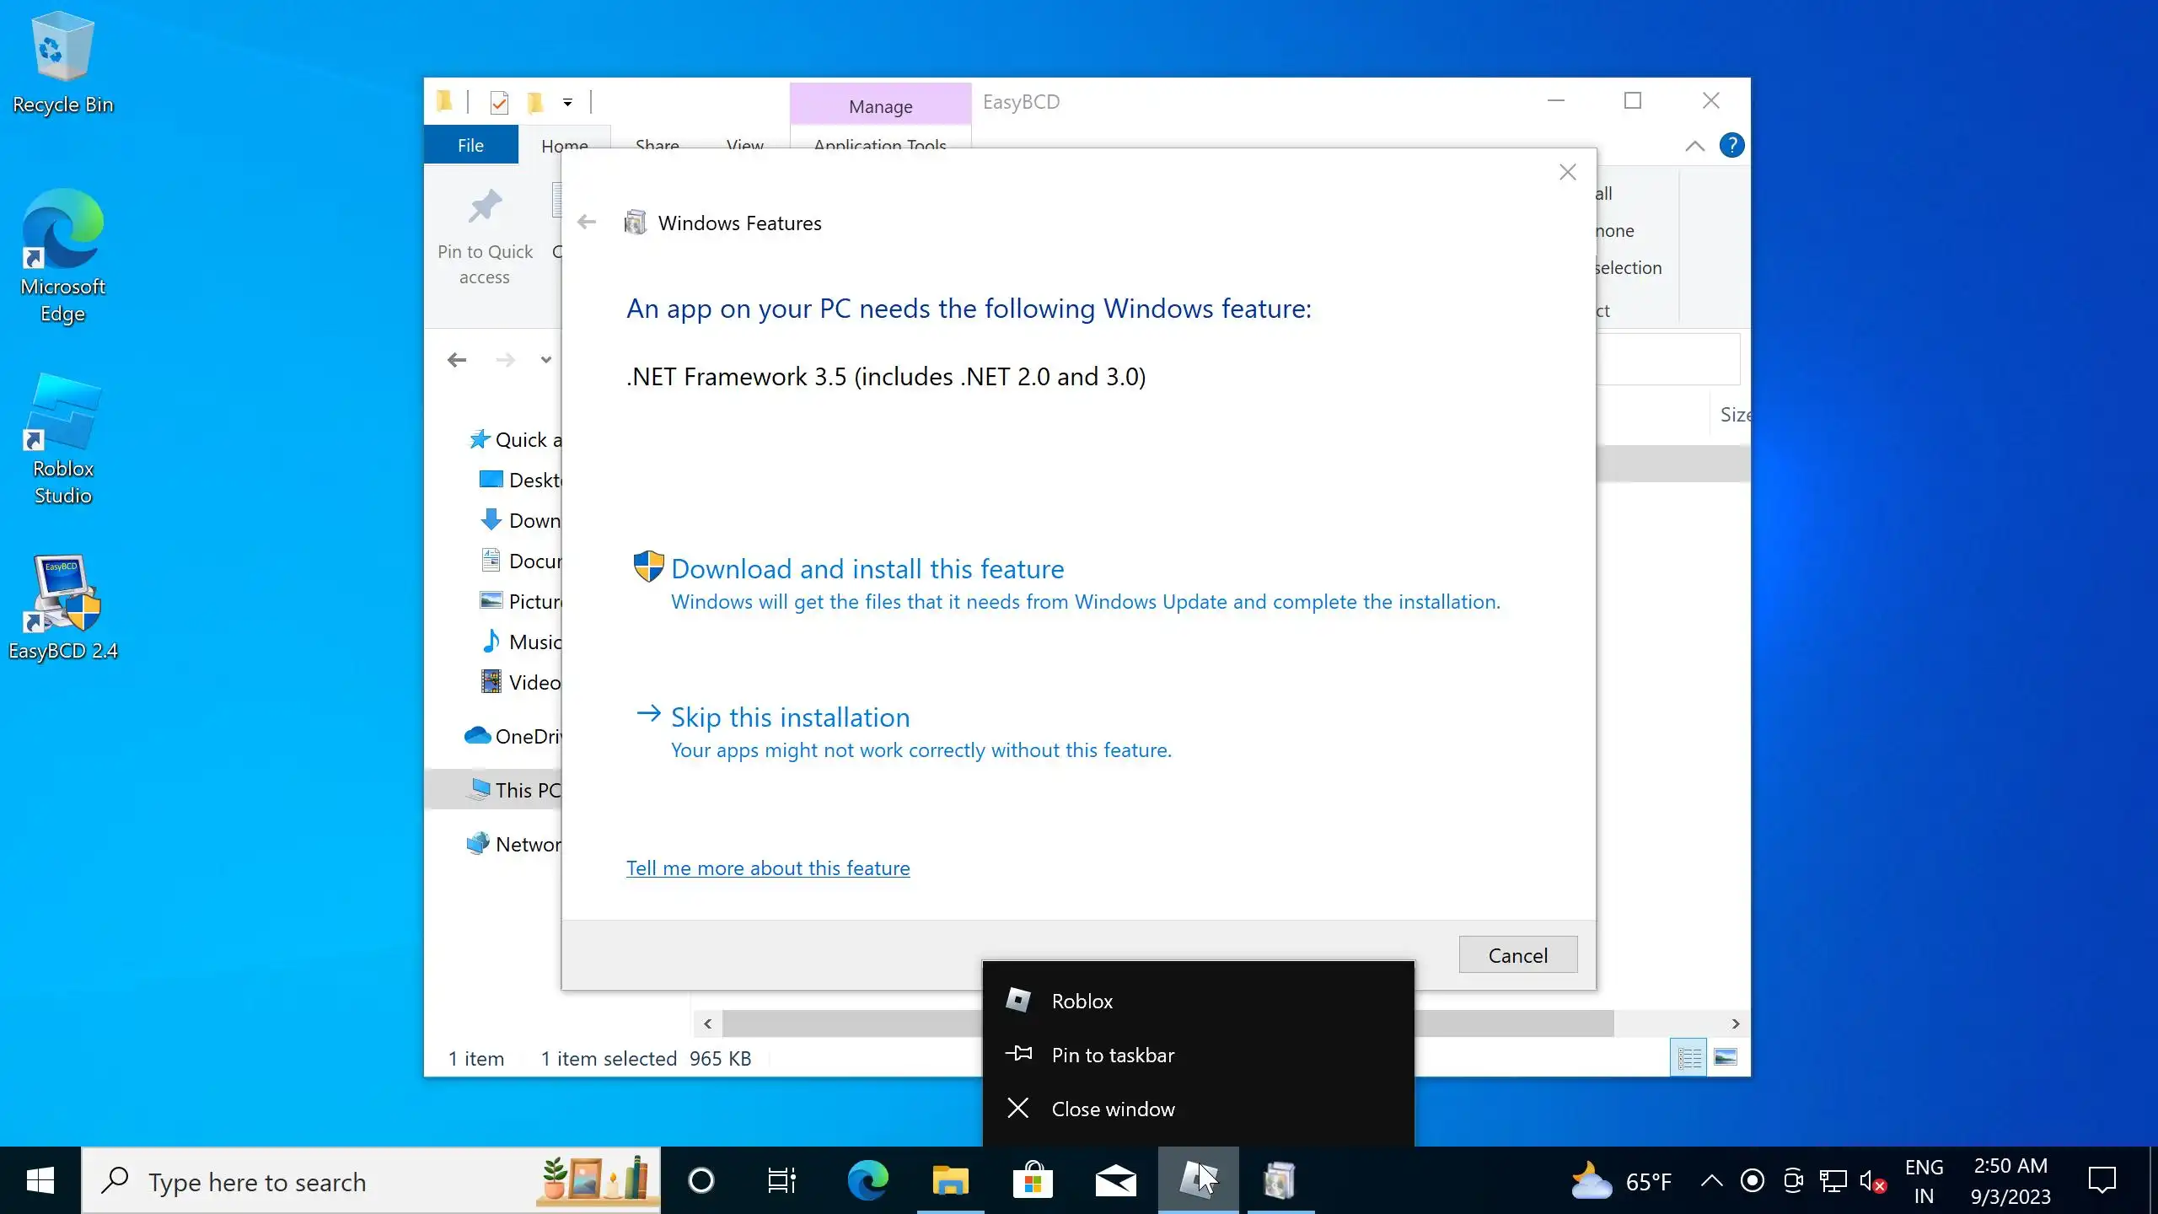Choose Skip this installation option
The image size is (2158, 1214).
pos(790,717)
